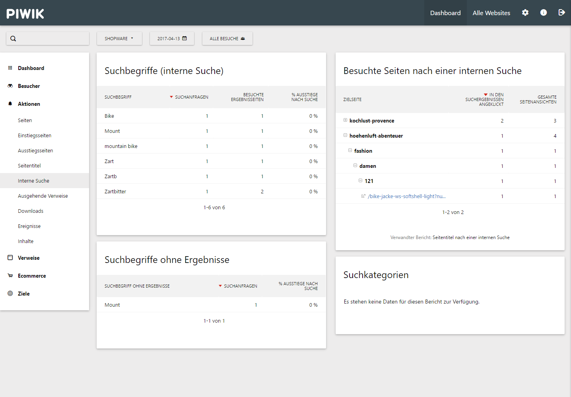Open the Alle Besuche segment selector

[x=227, y=39]
